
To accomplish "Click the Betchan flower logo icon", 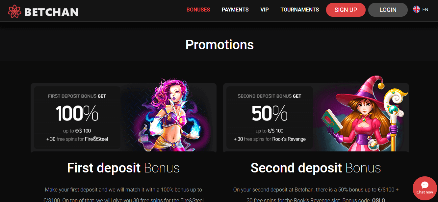I will pos(14,11).
